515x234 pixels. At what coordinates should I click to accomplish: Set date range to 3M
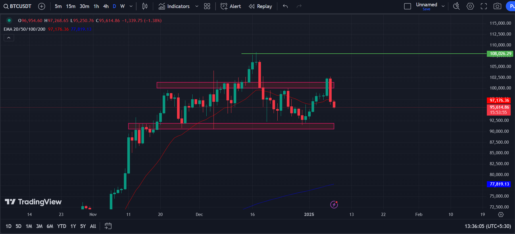(39, 226)
